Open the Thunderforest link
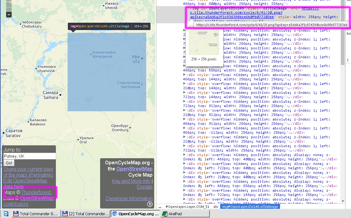 click(36, 192)
